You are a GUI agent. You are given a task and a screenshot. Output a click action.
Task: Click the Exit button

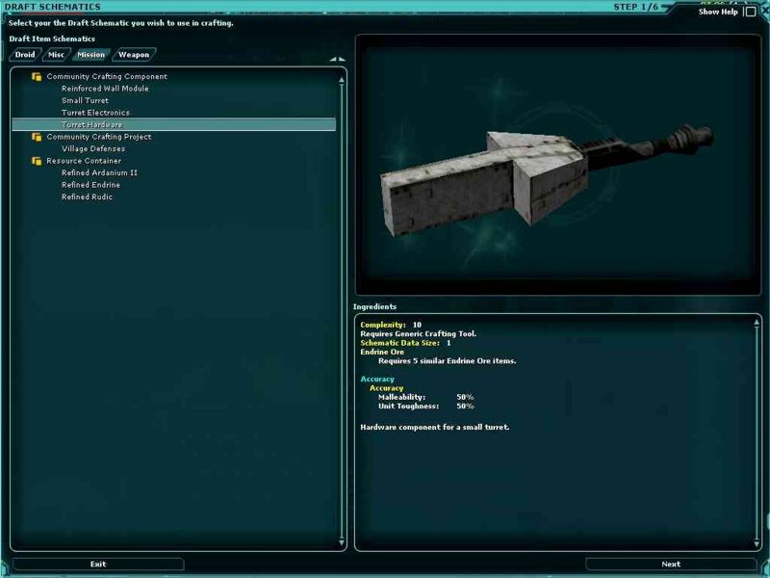(98, 564)
